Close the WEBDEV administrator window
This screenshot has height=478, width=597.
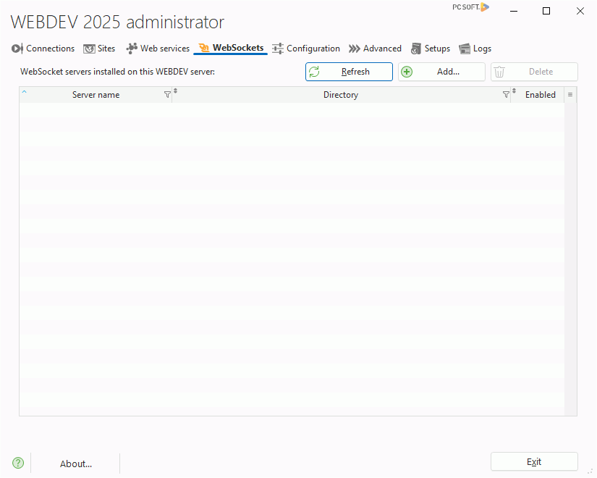(580, 11)
